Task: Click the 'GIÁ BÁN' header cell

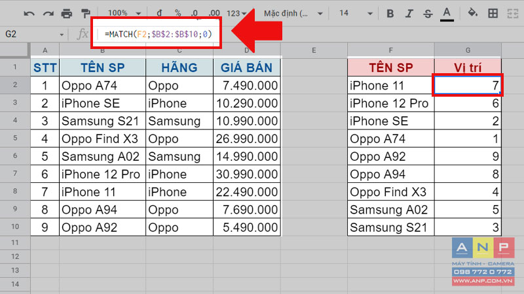Action: (x=247, y=68)
